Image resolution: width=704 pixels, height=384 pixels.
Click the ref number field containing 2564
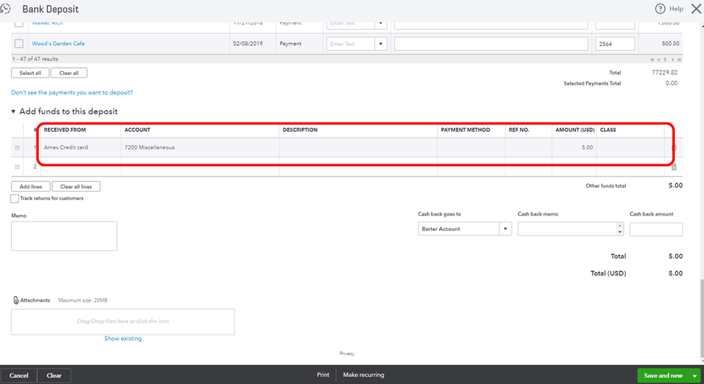click(615, 44)
